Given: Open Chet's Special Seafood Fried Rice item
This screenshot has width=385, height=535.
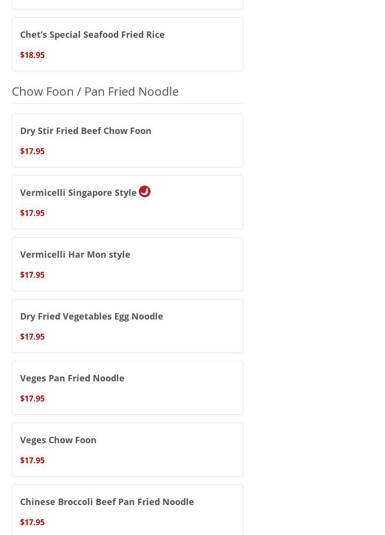Looking at the screenshot, I should pos(92,34).
